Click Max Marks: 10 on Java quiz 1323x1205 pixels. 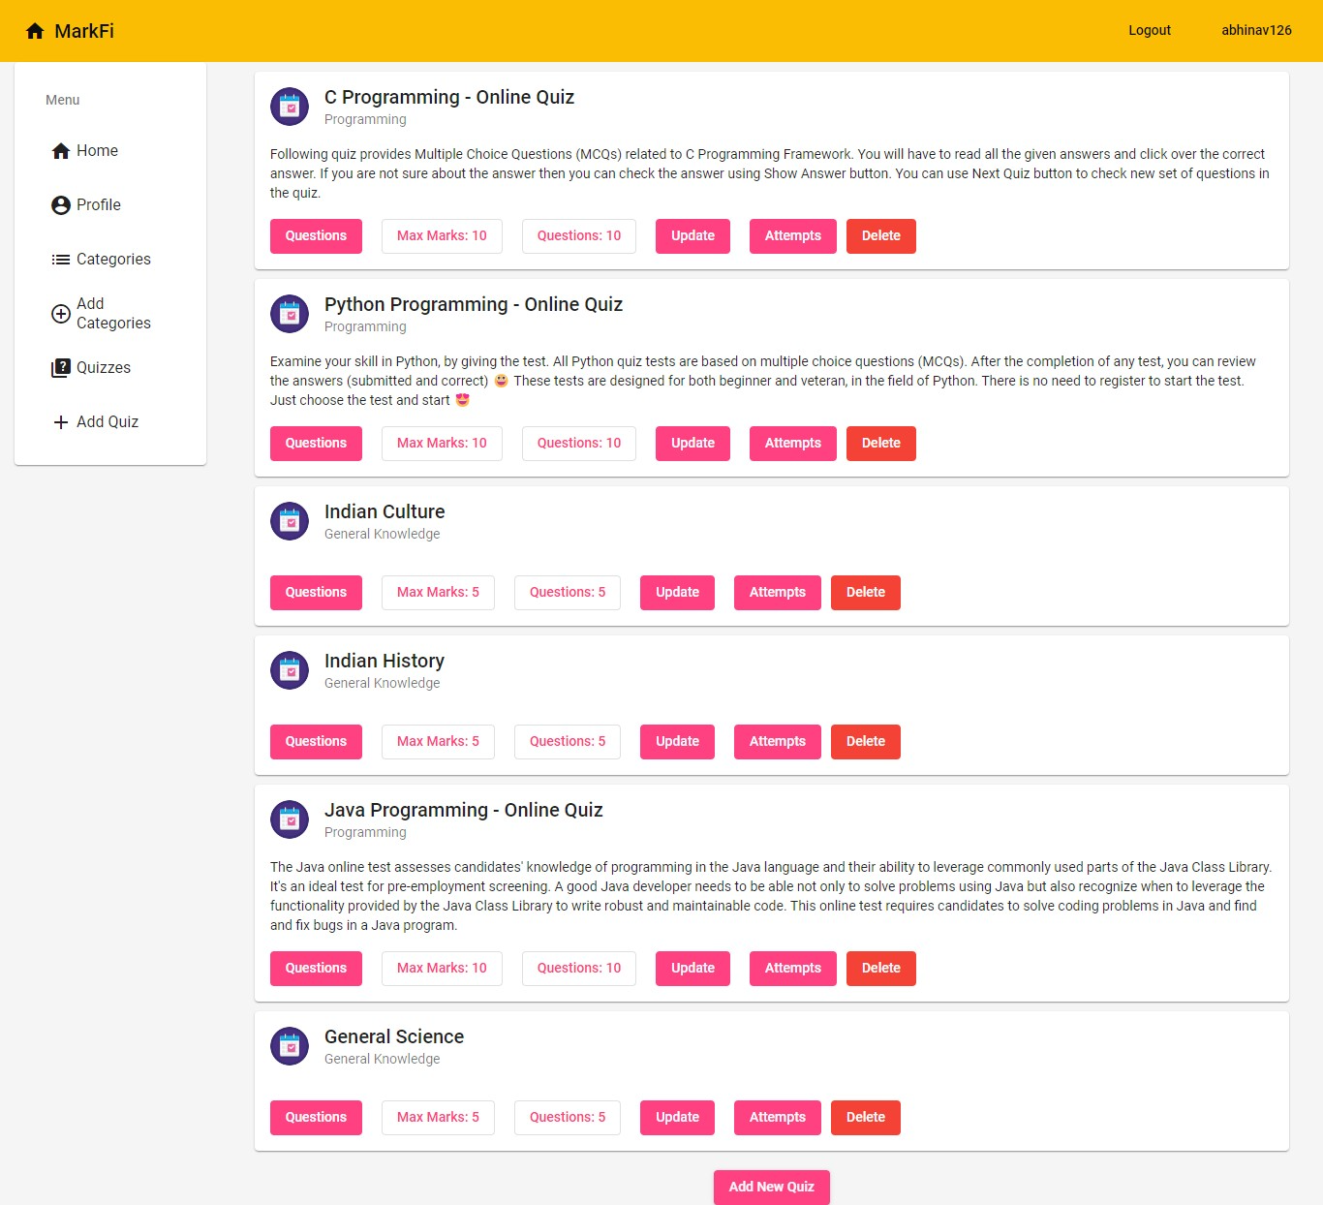coord(442,969)
